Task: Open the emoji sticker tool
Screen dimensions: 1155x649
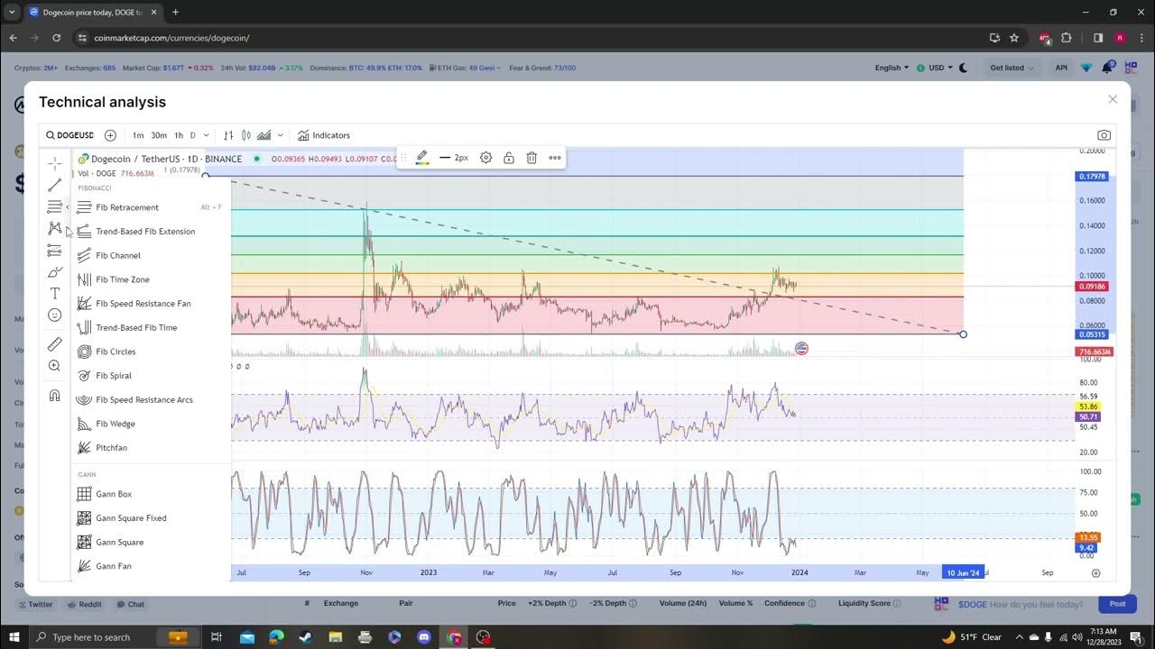Action: pos(55,315)
